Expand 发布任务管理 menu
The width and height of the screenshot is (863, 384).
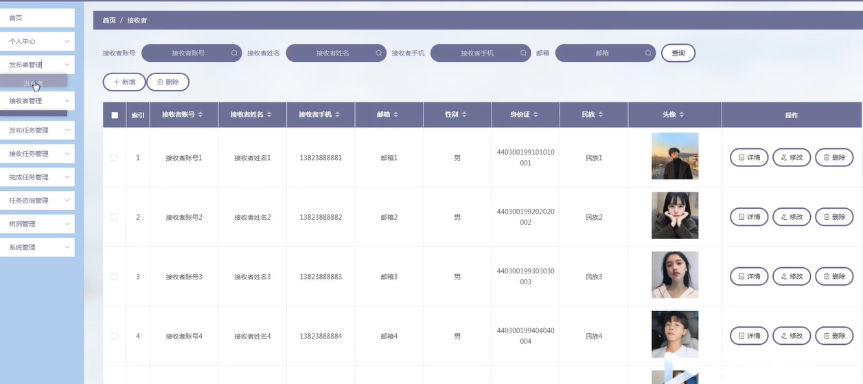37,131
